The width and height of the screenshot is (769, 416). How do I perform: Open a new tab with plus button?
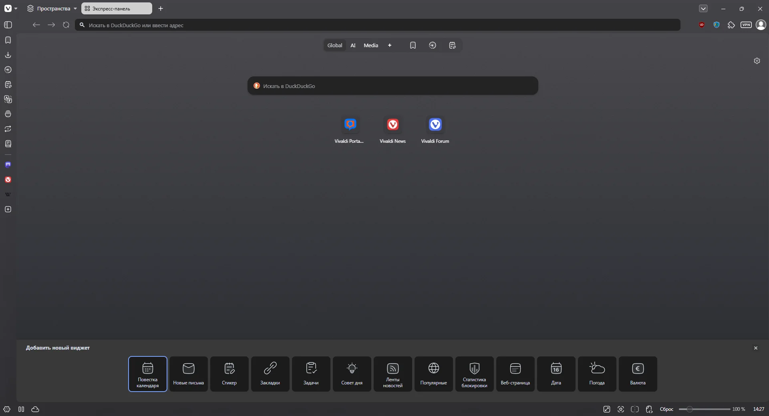coord(161,8)
